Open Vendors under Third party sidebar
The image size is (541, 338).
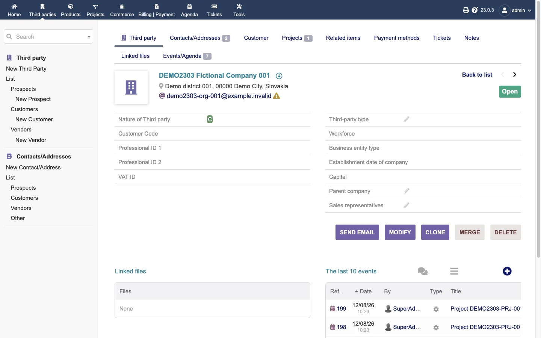pyautogui.click(x=21, y=130)
